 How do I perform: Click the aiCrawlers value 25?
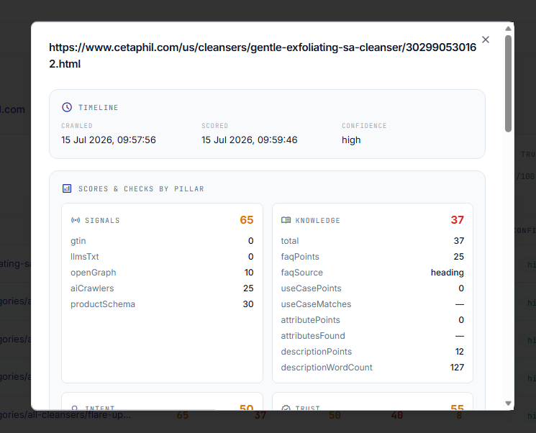point(248,288)
